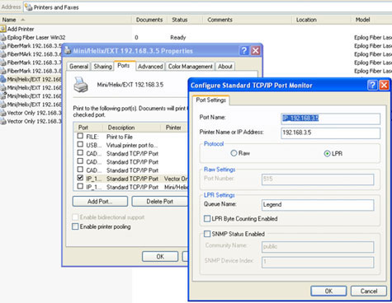Click the highlighted Mini/Helix/EXT printer in the list
The width and height of the screenshot is (392, 303).
31,79
